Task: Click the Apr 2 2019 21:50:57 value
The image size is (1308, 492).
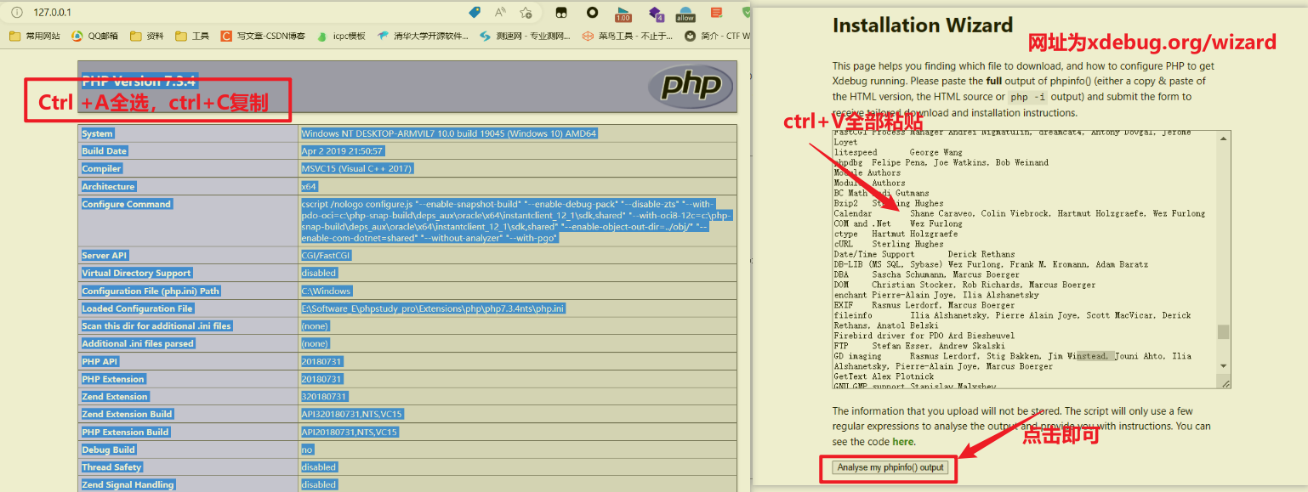Action: (x=343, y=151)
